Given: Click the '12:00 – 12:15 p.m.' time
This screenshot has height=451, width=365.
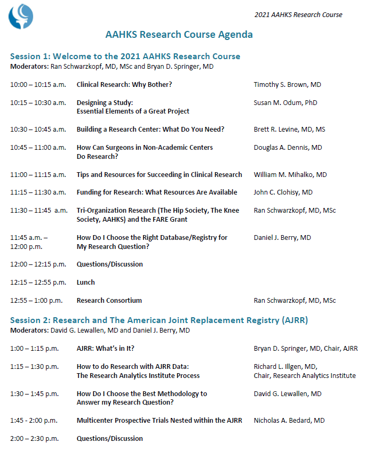Looking at the screenshot, I should 38,264.
